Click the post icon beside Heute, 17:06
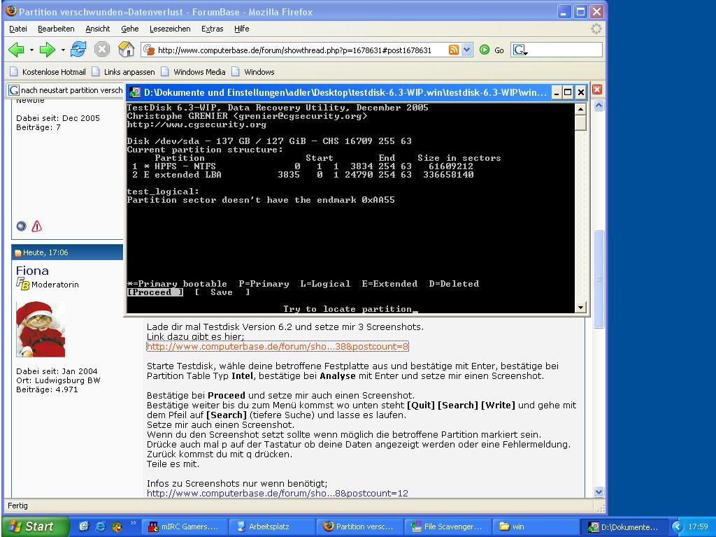Image resolution: width=716 pixels, height=537 pixels. pos(18,253)
